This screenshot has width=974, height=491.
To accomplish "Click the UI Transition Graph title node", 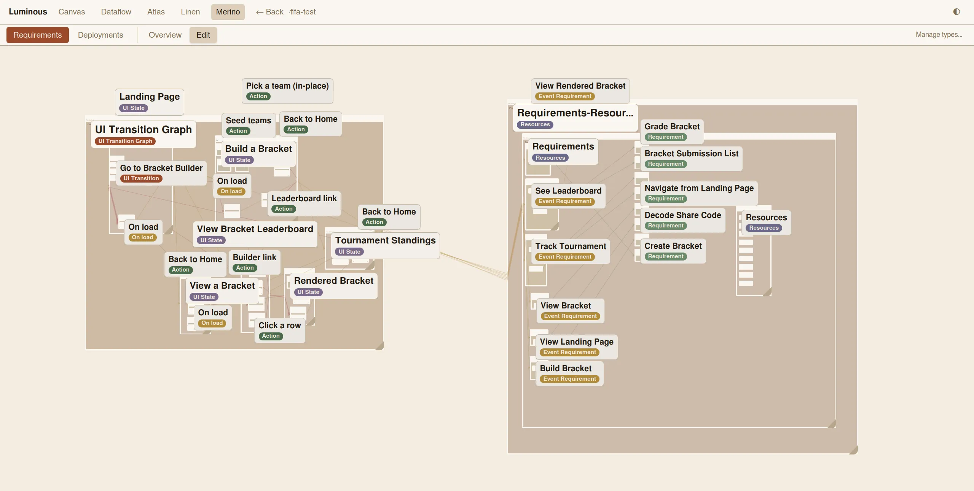I will point(143,134).
